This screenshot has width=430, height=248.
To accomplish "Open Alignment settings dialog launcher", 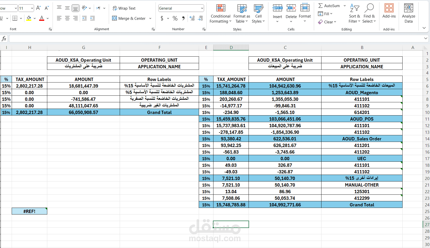I will [x=153, y=29].
